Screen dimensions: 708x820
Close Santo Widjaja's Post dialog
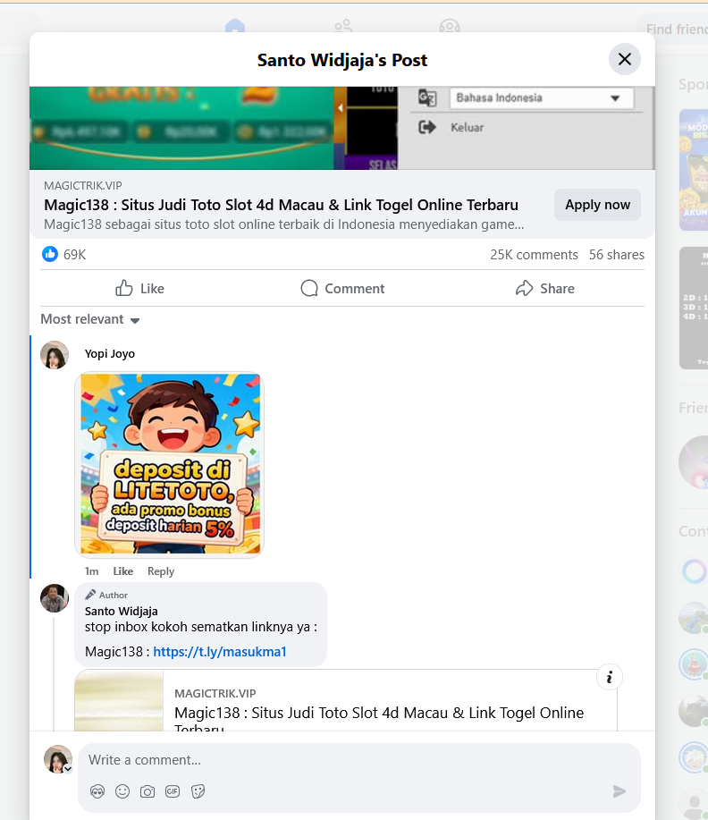(624, 59)
